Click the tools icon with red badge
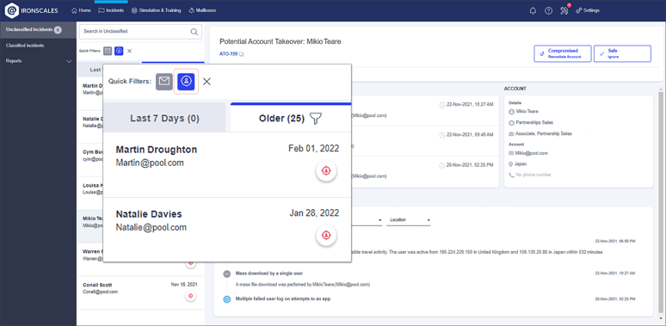Viewport: 666px width, 326px height. point(564,10)
